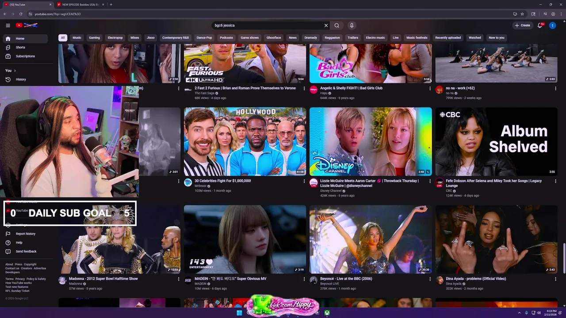Viewport: 566px width, 318px height.
Task: Click the magnifier search button
Action: click(x=337, y=25)
